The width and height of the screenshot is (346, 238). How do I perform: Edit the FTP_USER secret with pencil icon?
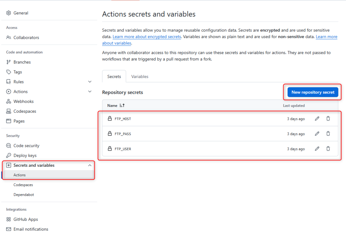tap(317, 149)
